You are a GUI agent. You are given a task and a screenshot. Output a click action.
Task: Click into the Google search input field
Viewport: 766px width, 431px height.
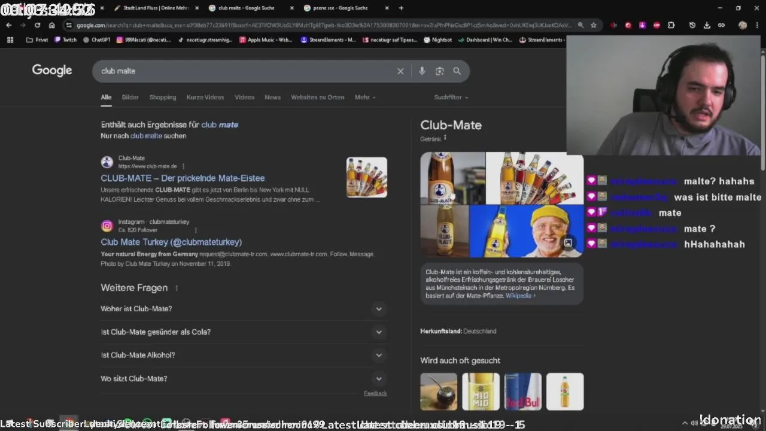point(245,71)
